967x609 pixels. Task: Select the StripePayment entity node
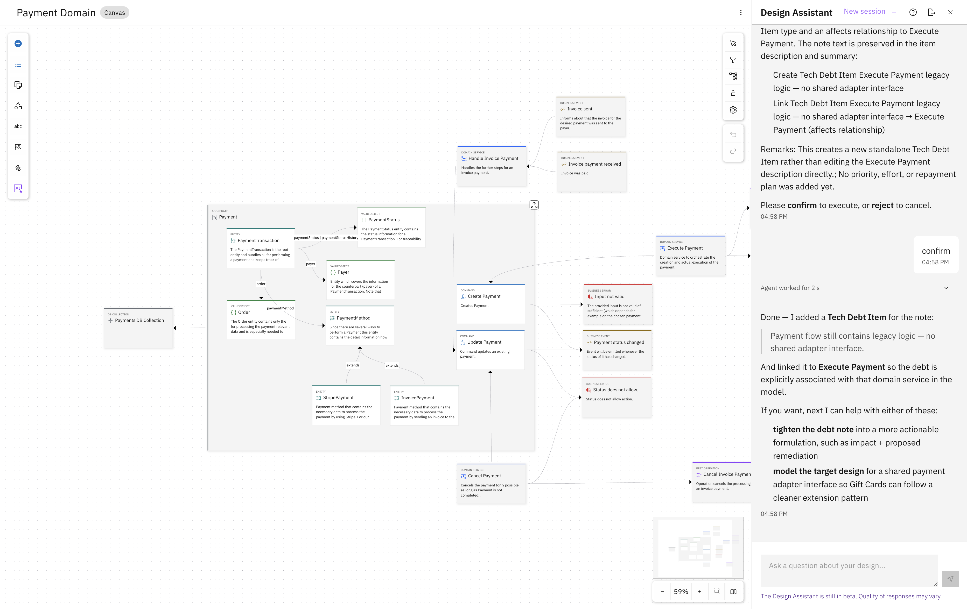tap(346, 405)
